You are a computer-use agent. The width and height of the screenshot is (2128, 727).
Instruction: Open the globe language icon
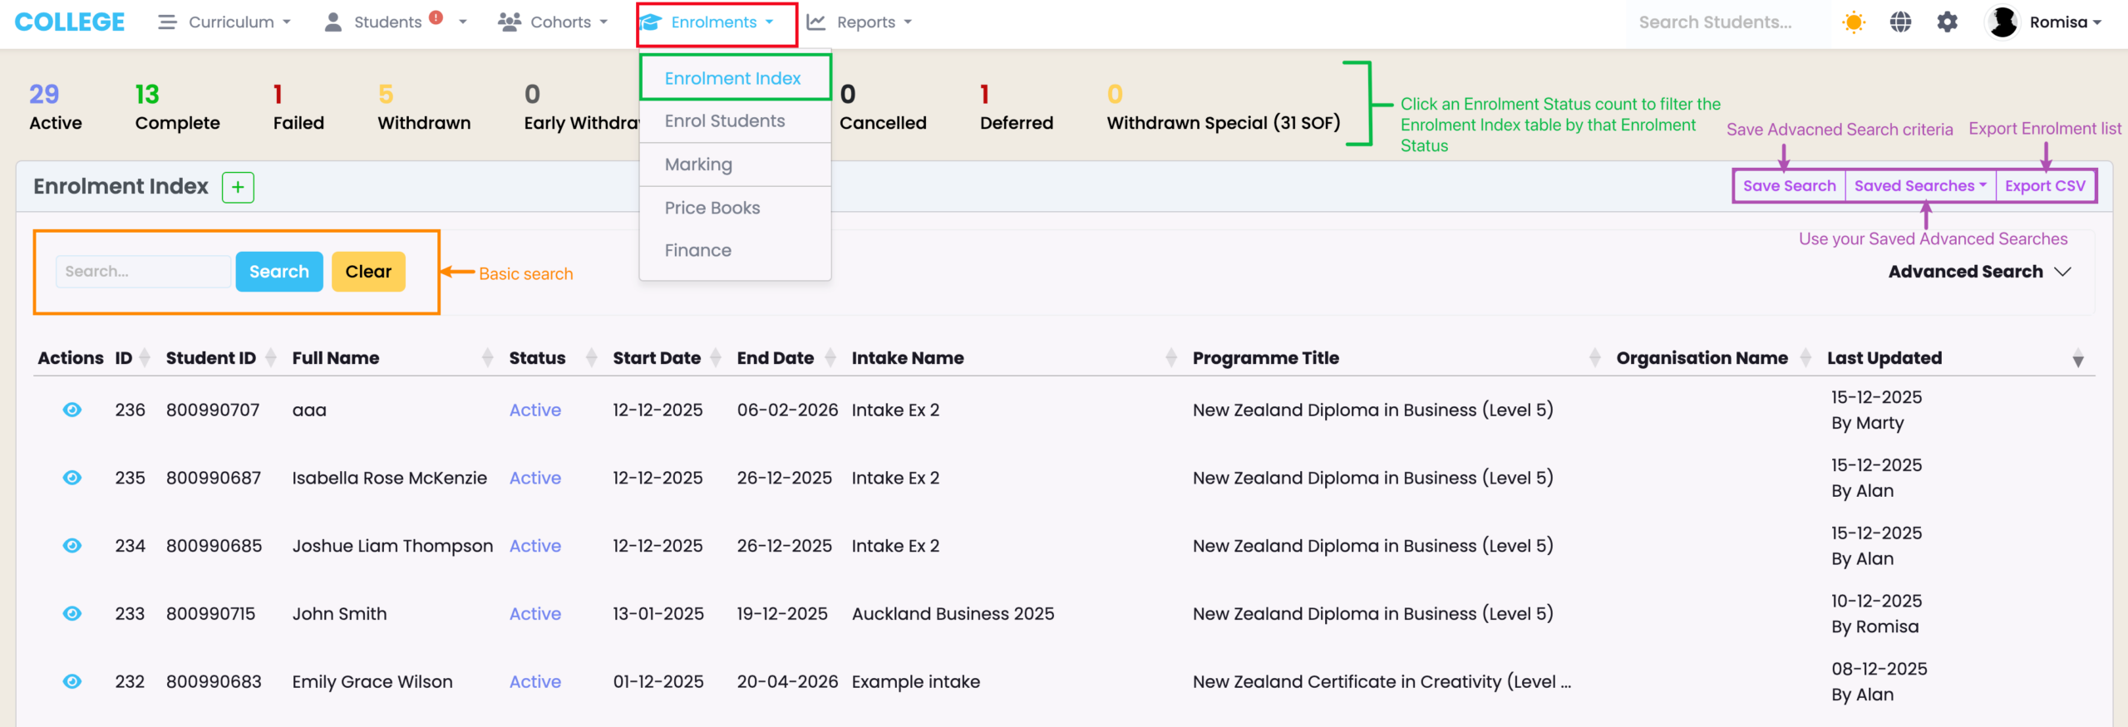pos(1900,22)
